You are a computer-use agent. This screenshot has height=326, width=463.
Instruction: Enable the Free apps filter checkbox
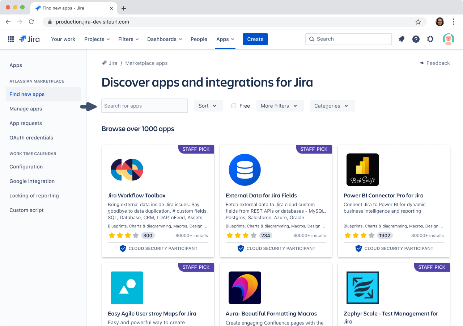pos(233,106)
